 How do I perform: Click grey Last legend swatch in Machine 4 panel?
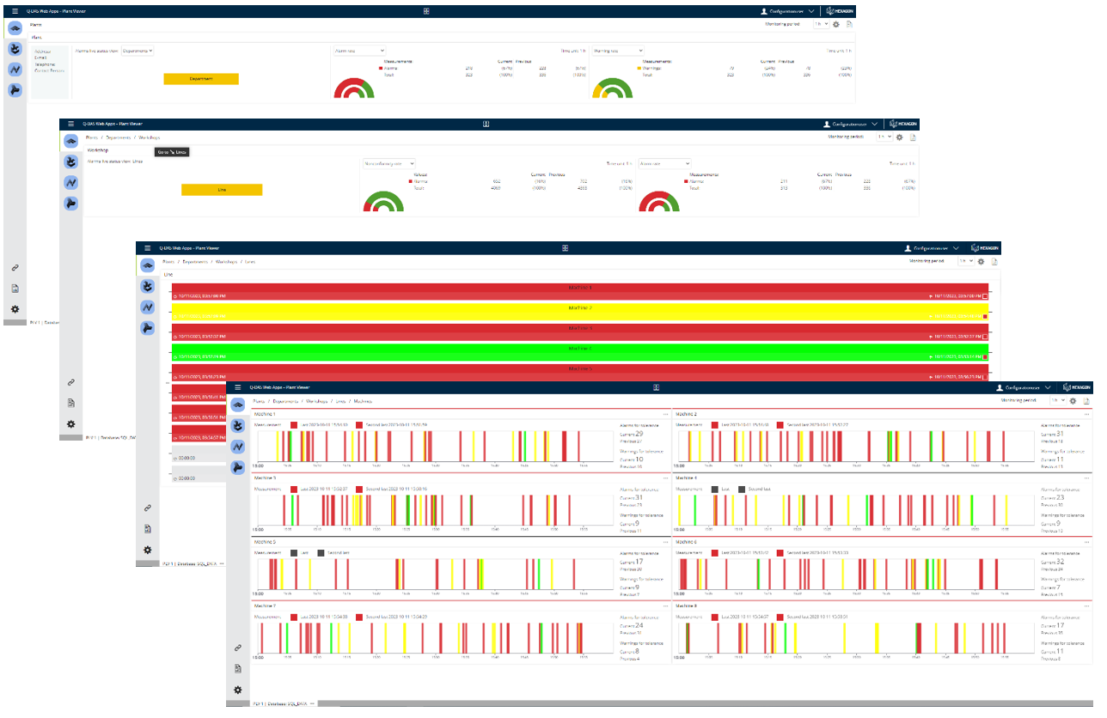pyautogui.click(x=715, y=489)
